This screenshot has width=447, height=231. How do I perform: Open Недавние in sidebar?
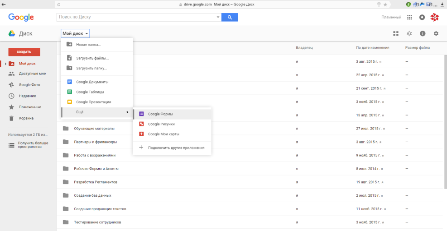27,96
